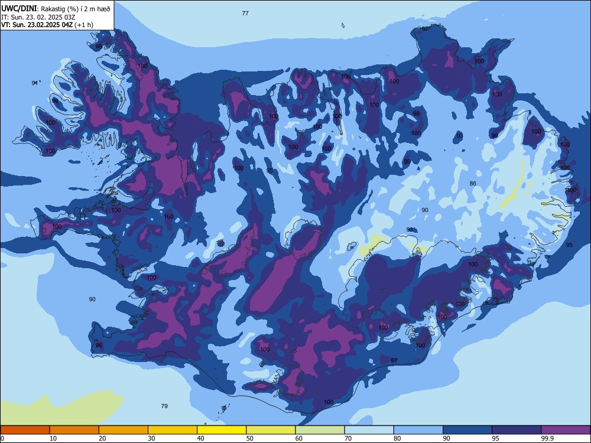Viewport: 591px width, 443px height.
Task: Choose the 30–40 golden legend swatch
Action: coord(173,430)
